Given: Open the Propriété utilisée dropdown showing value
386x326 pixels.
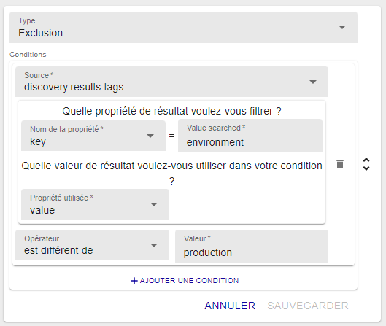Looking at the screenshot, I should [96, 204].
